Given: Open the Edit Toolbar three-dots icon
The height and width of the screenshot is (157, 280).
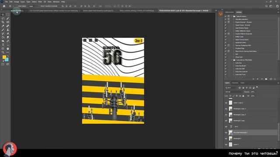Looking at the screenshot, I should click(x=8, y=52).
